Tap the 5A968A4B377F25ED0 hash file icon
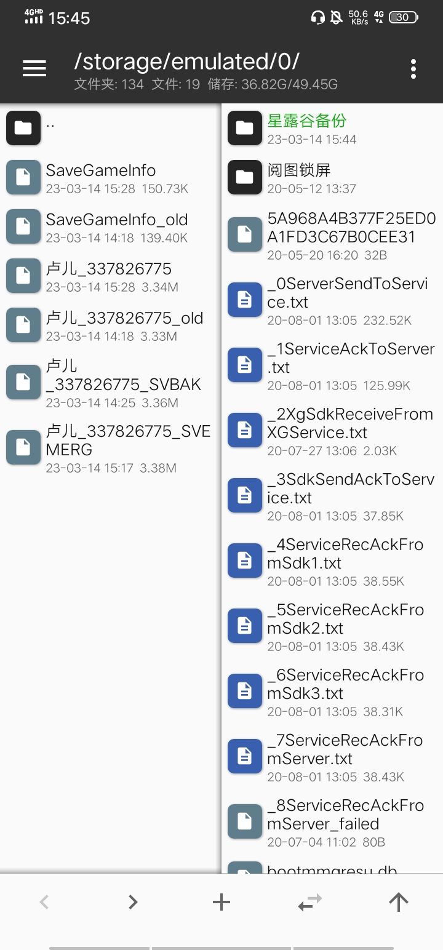The image size is (443, 950). (245, 234)
